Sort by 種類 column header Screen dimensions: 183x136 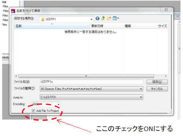(x=140, y=26)
